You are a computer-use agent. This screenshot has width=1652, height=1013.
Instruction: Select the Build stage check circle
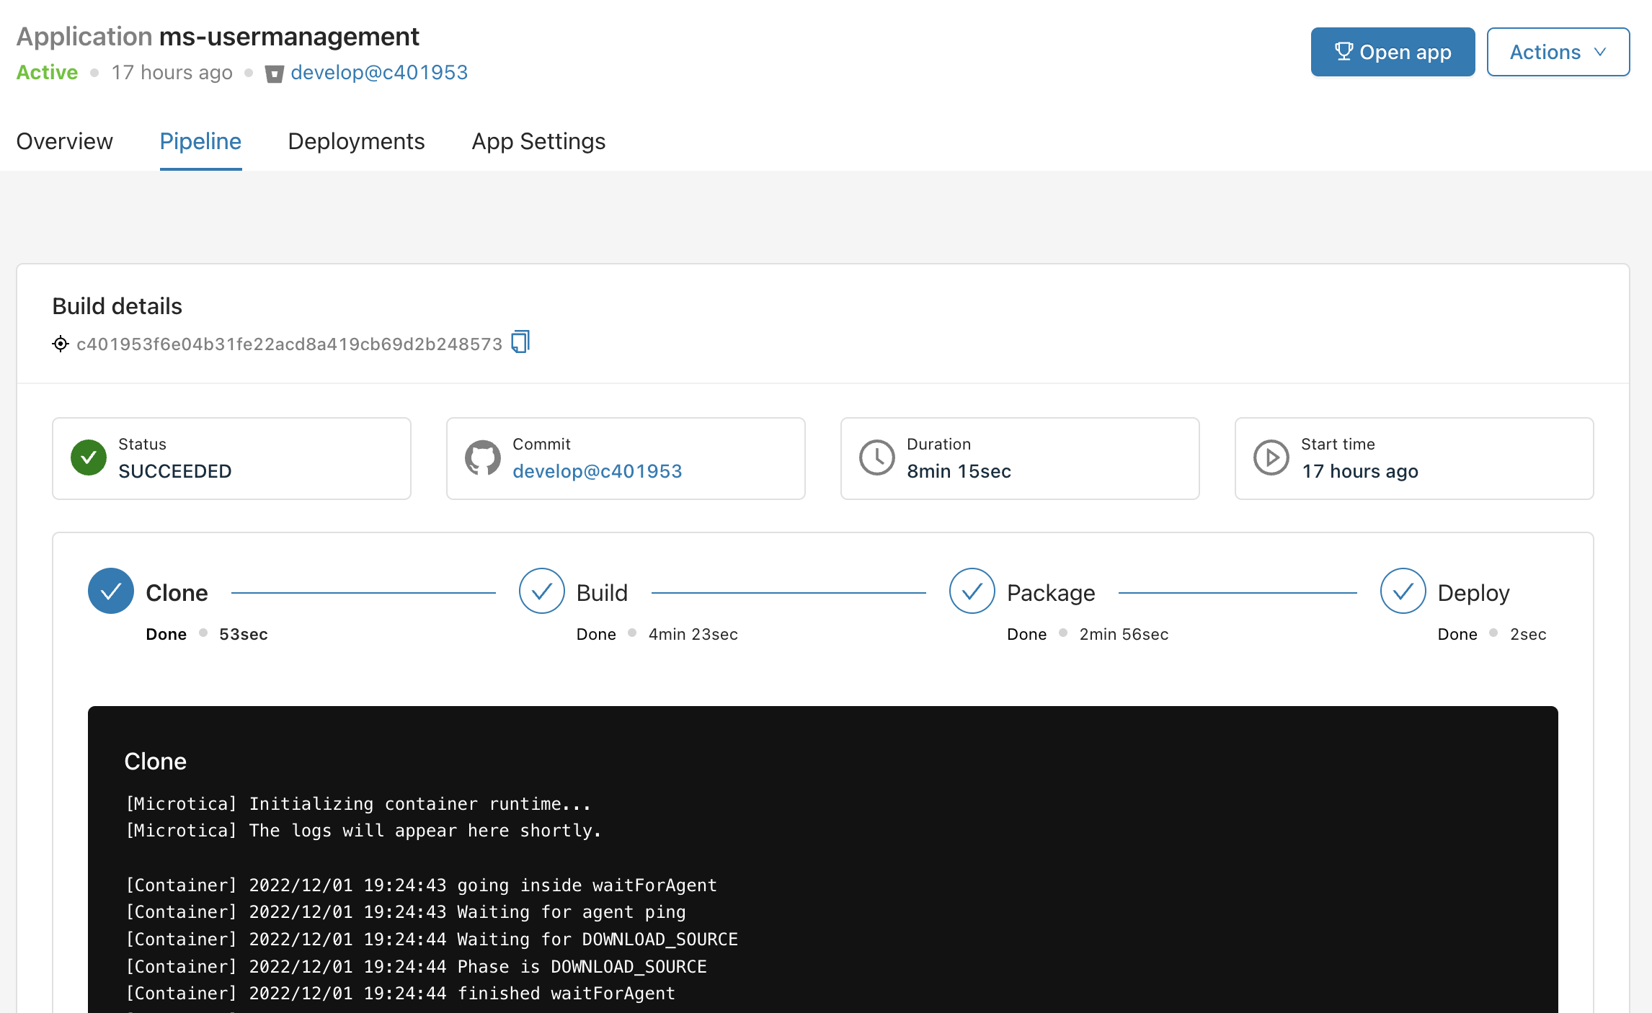tap(542, 591)
